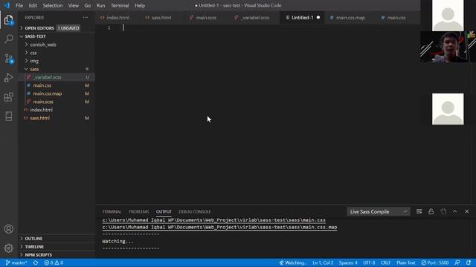Switch to the Debug Console panel tab
476x267 pixels.
pyautogui.click(x=195, y=211)
